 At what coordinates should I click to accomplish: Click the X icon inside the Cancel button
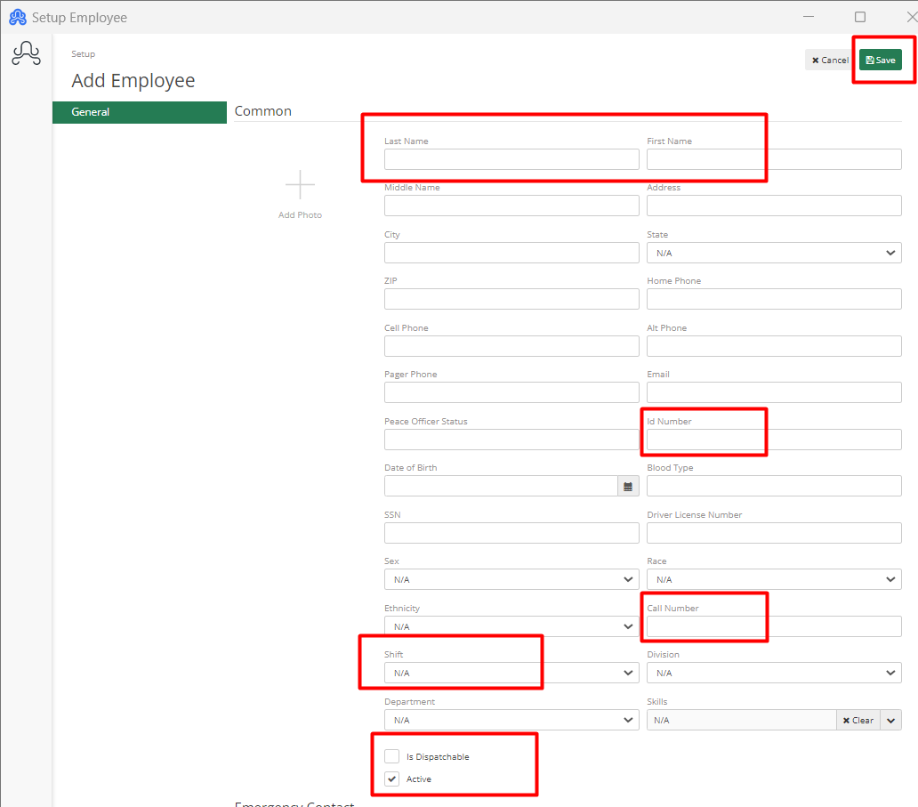point(814,60)
